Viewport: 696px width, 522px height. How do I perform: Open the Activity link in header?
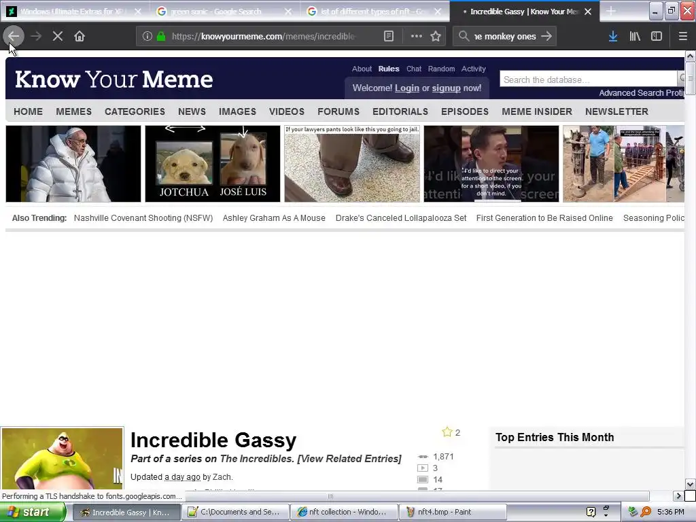tap(473, 69)
